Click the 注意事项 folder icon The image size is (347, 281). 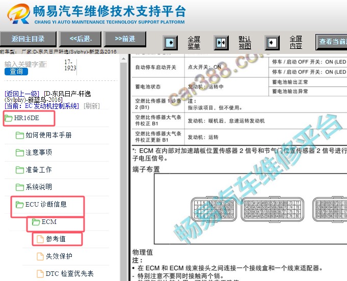[x=20, y=153]
